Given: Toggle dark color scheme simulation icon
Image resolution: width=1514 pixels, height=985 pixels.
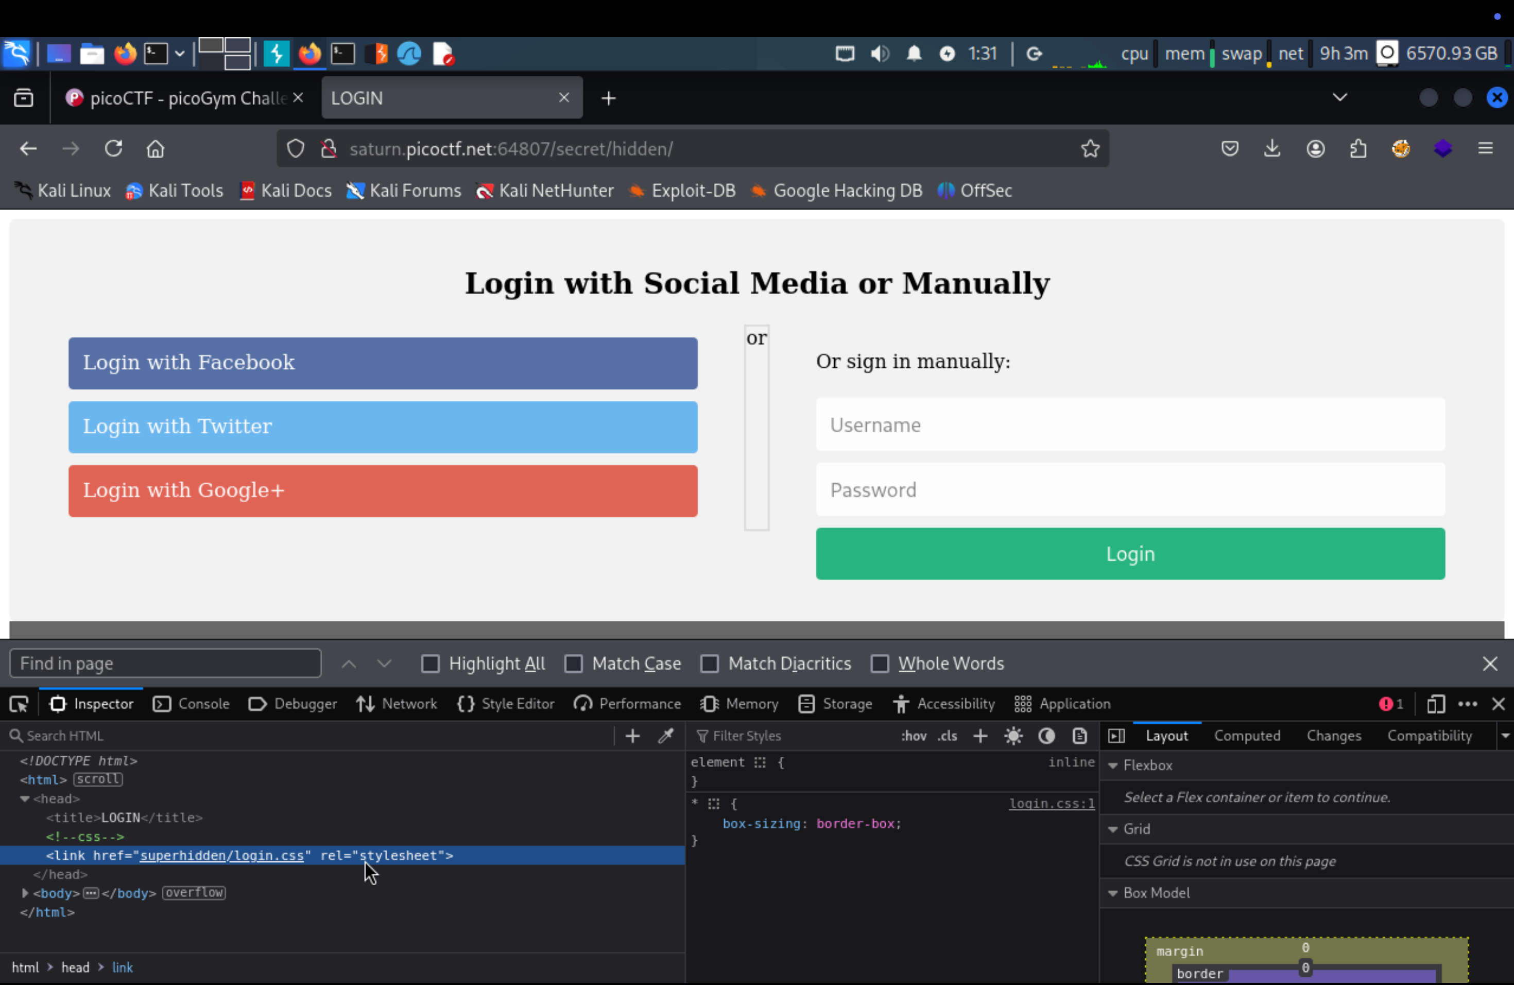Looking at the screenshot, I should (1046, 736).
